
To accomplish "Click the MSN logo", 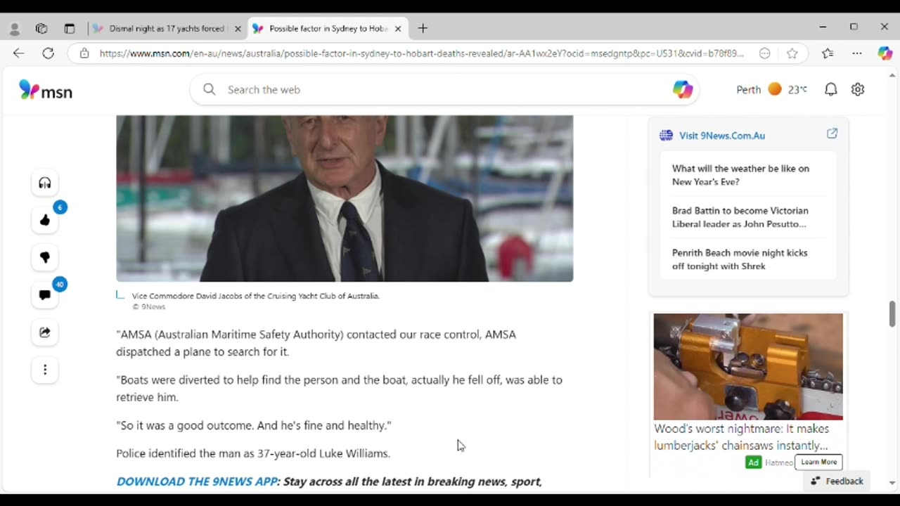I will click(x=46, y=90).
